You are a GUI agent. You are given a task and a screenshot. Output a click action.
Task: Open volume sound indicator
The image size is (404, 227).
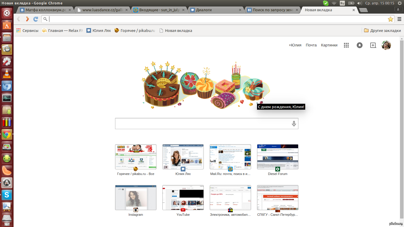360,3
